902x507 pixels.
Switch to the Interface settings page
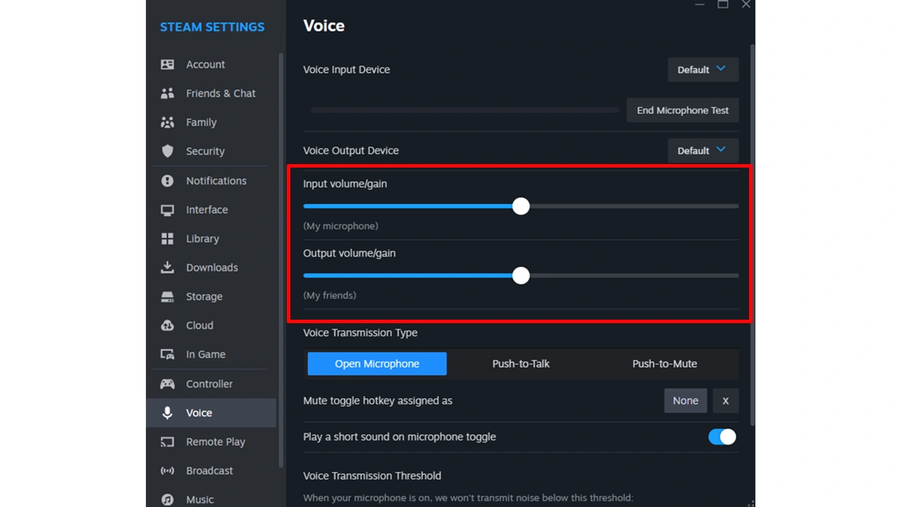[x=211, y=210]
